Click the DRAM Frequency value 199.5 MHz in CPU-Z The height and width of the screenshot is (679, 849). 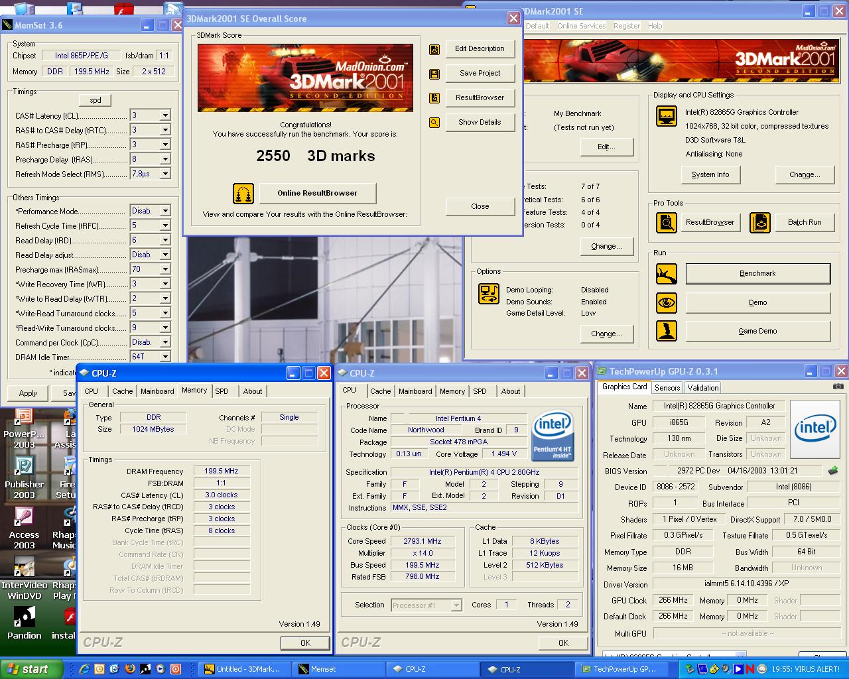[222, 471]
